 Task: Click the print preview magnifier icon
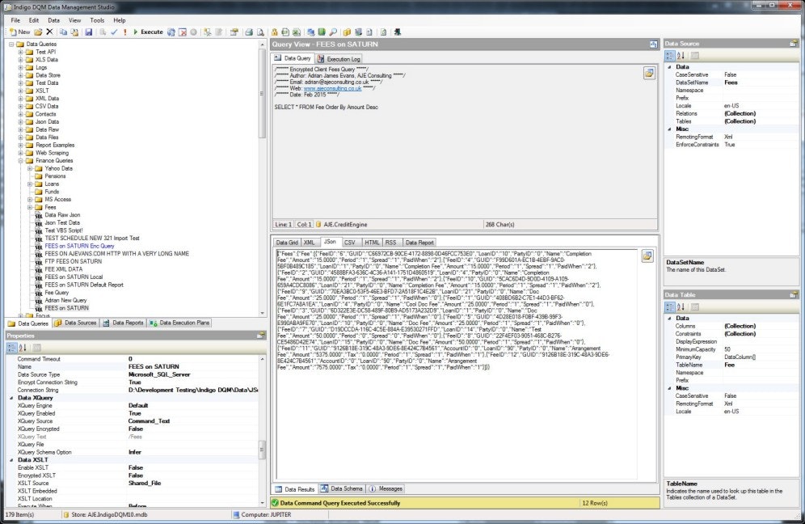pos(260,31)
